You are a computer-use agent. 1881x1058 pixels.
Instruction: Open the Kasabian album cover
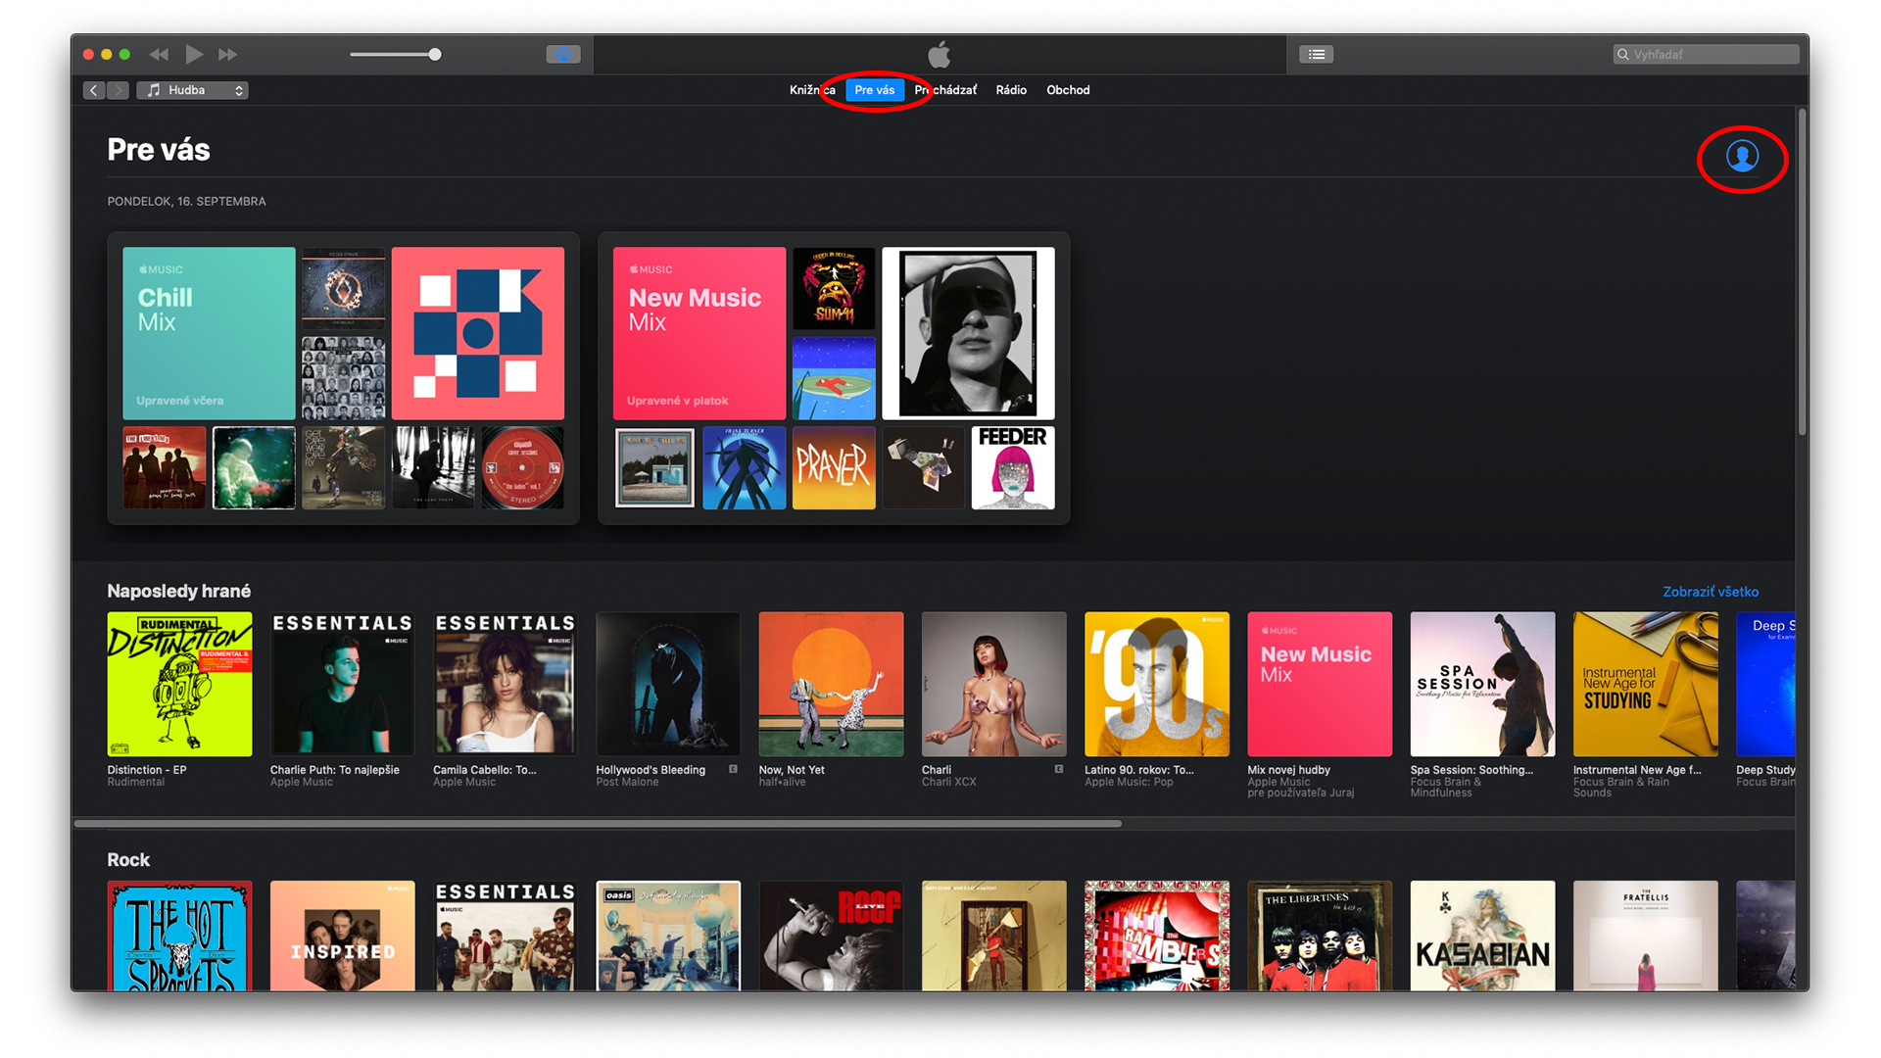click(1482, 936)
